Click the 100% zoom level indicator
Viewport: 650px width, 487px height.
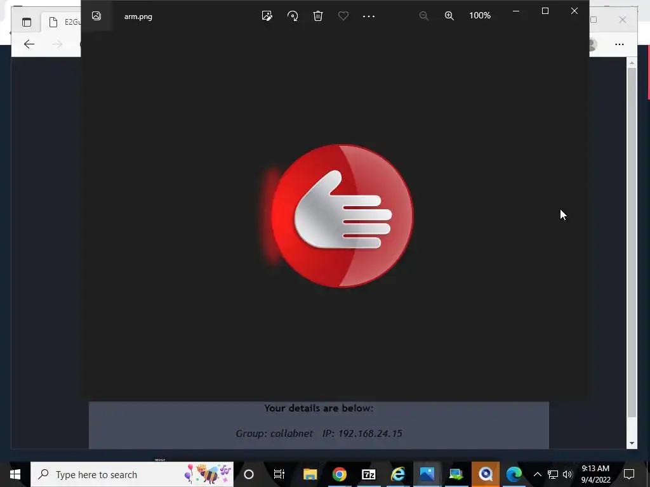click(x=480, y=16)
